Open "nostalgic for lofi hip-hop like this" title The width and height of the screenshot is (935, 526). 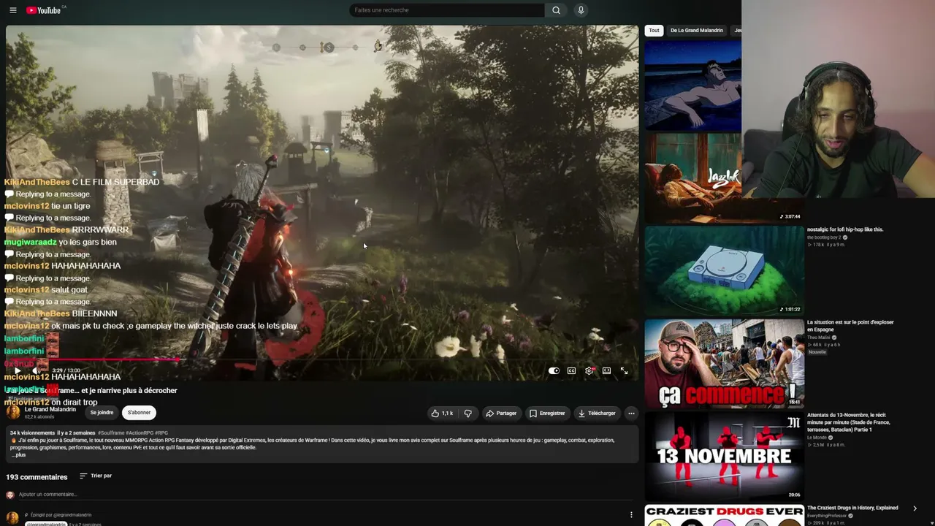845,229
